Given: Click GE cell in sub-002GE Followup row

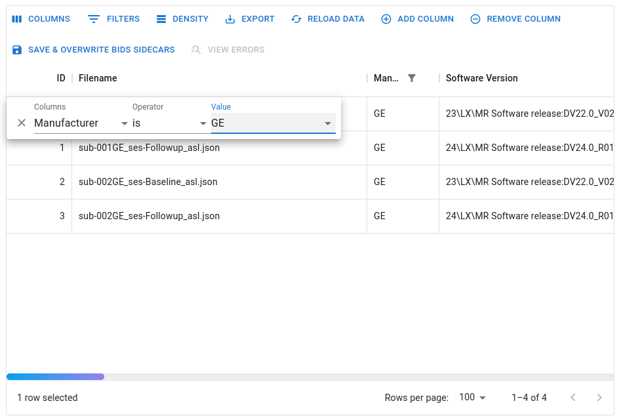Looking at the screenshot, I should pyautogui.click(x=403, y=216).
